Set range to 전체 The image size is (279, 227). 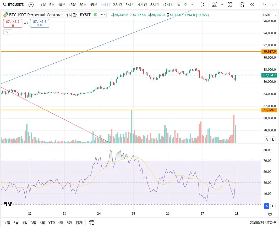coord(79,223)
